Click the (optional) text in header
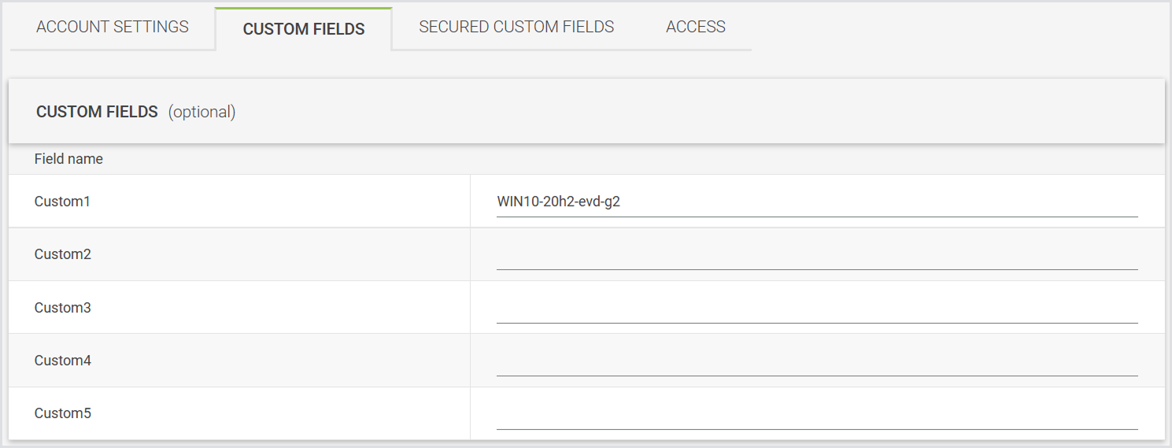1172x448 pixels. tap(202, 112)
